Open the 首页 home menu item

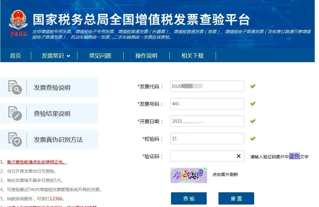click(x=16, y=56)
